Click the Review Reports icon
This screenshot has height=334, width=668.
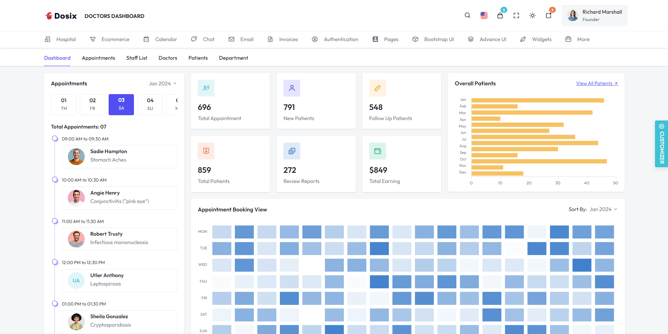pyautogui.click(x=292, y=151)
